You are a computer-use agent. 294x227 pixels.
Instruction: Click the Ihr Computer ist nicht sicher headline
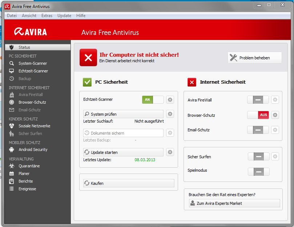pos(139,55)
